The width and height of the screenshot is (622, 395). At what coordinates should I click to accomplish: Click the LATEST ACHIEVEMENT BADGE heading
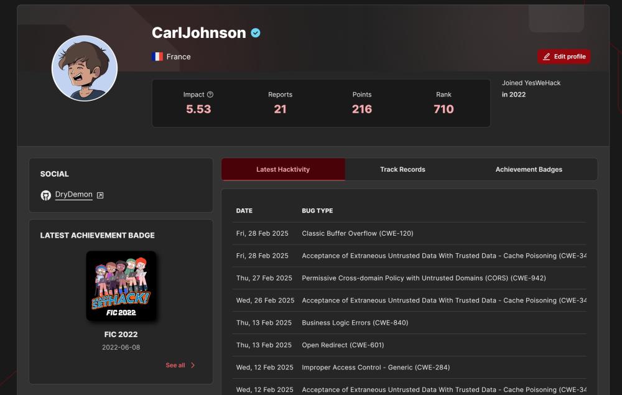pyautogui.click(x=97, y=235)
